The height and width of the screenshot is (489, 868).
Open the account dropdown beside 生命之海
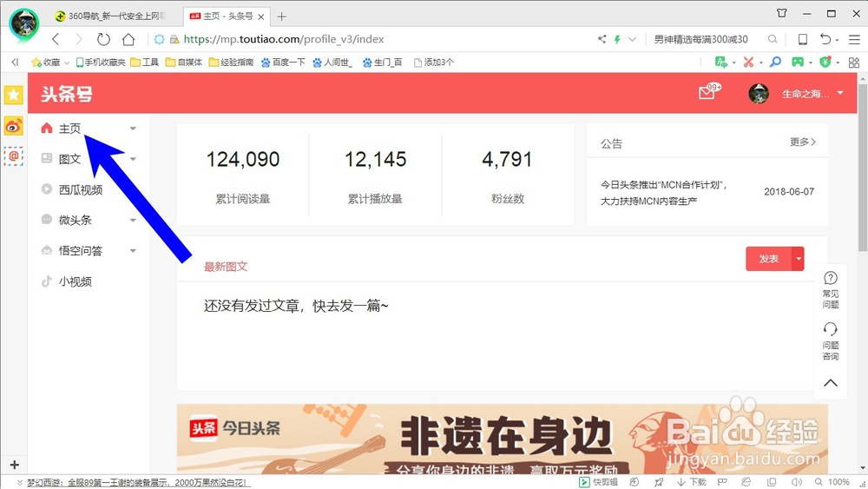(x=840, y=93)
